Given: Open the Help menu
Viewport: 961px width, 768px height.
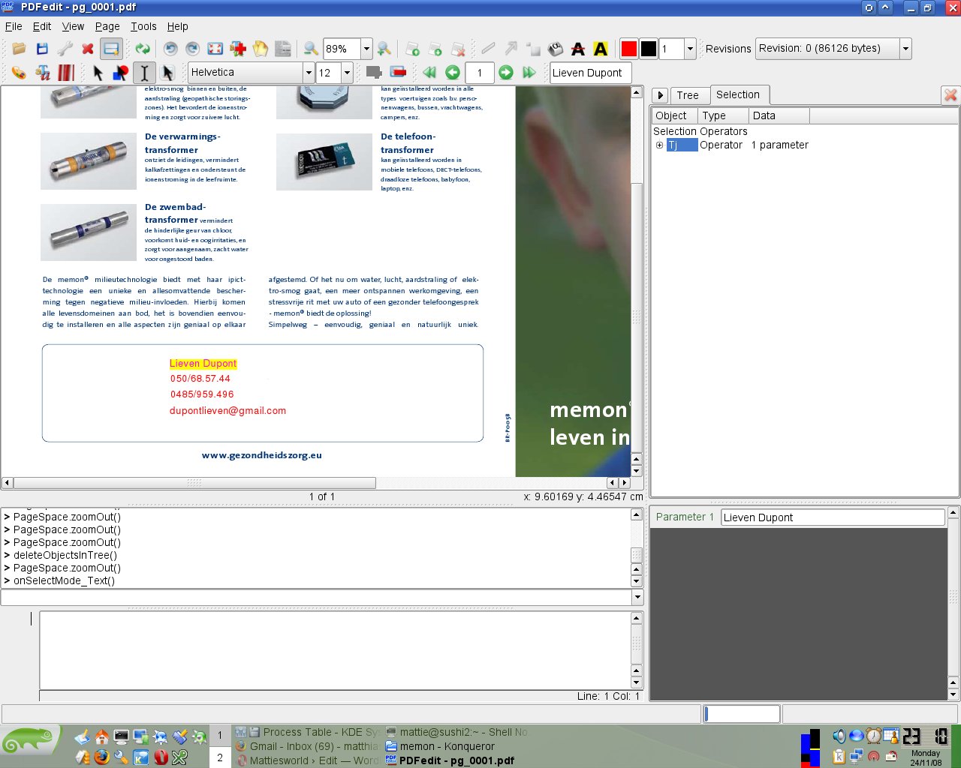Looking at the screenshot, I should 177,26.
